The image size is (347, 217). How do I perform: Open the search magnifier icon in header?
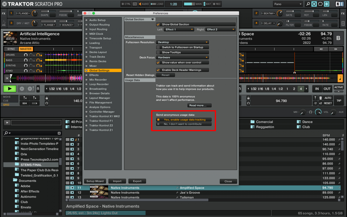coord(308,4)
